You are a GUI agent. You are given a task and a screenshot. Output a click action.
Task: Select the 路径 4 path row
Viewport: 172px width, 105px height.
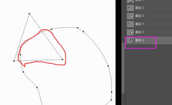click(x=149, y=24)
